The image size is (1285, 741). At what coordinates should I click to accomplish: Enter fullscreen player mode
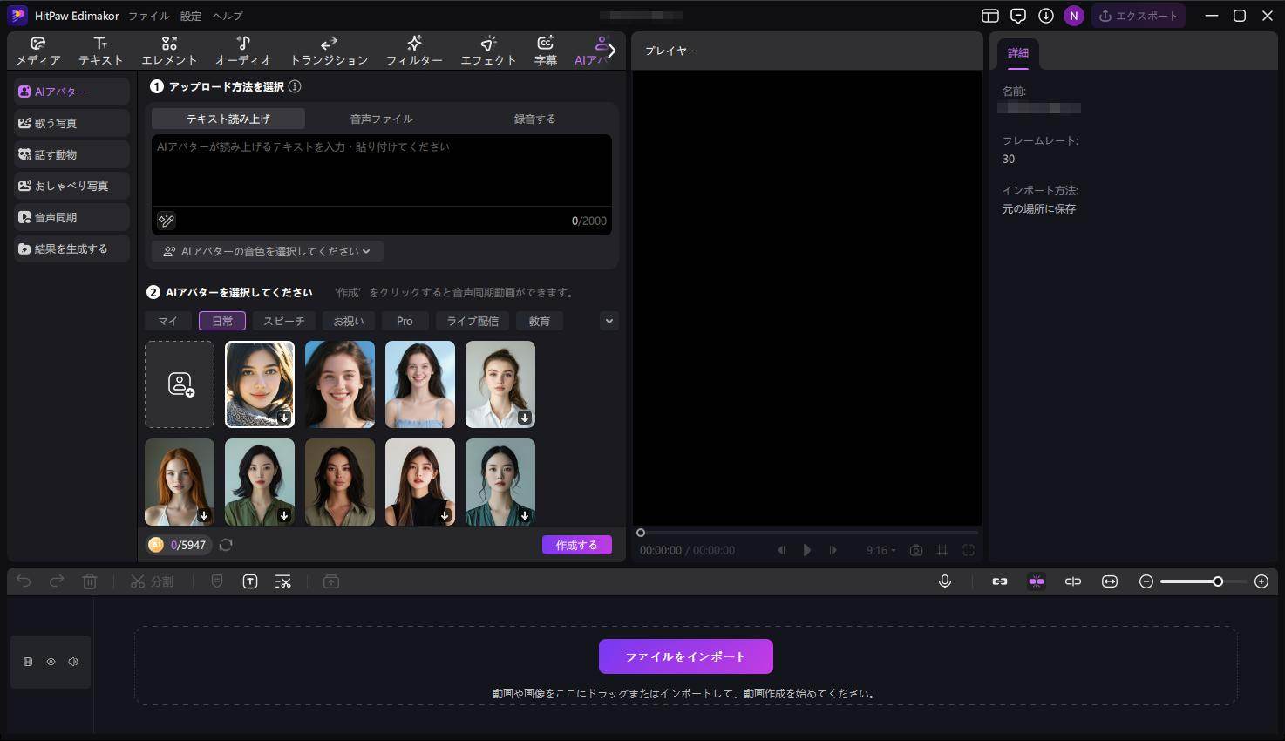point(969,550)
